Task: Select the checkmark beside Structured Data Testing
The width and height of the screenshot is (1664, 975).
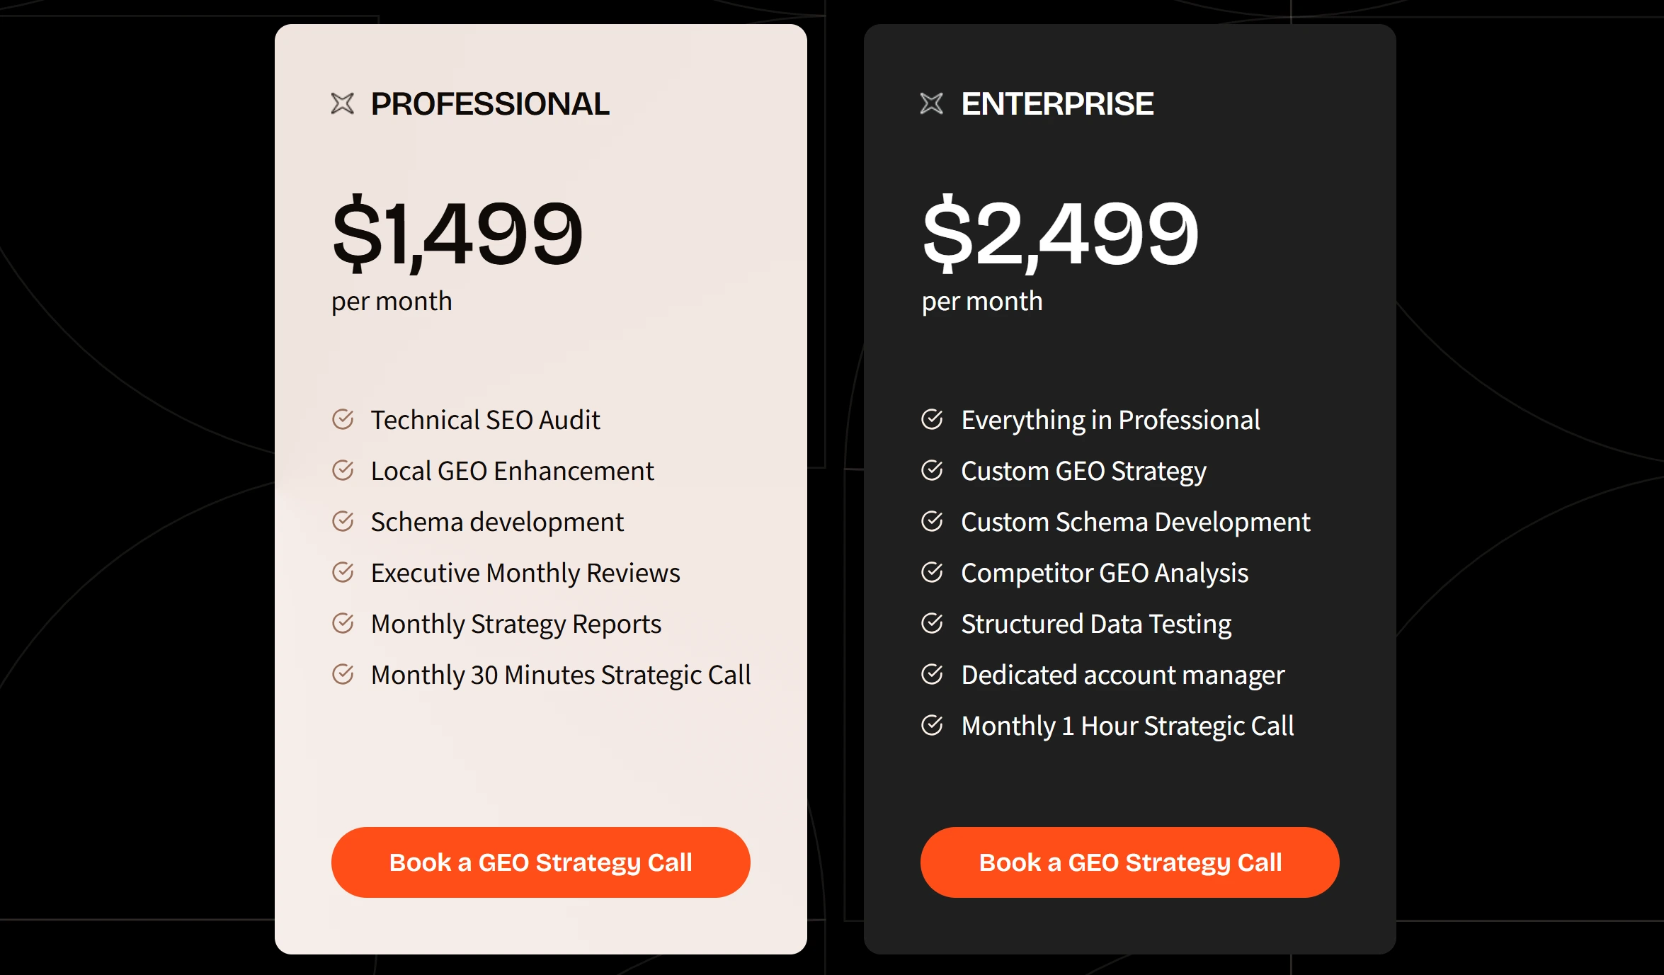Action: 933,624
